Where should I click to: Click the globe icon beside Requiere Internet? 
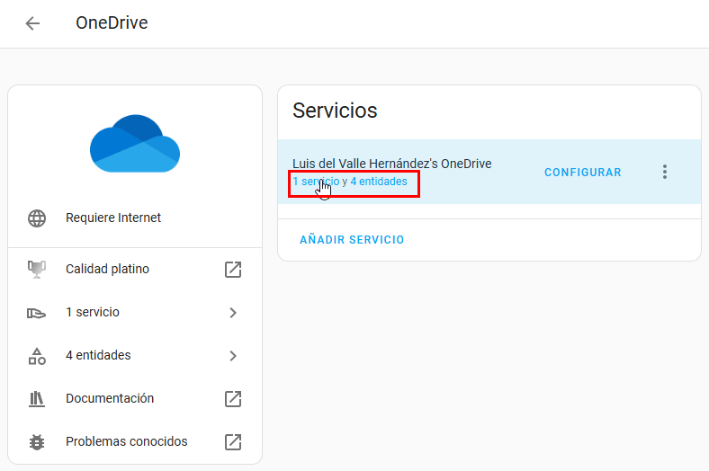(37, 218)
